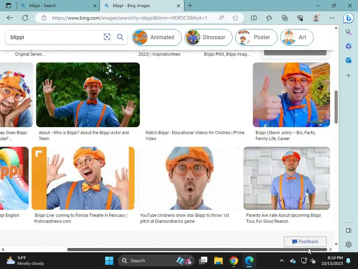The width and height of the screenshot is (358, 269).
Task: Open the Favorites list
Action: point(269,18)
